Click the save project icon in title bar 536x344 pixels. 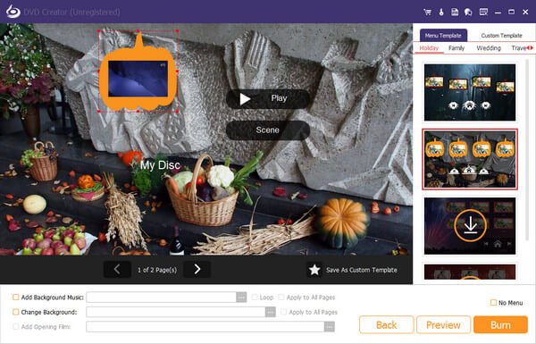[x=455, y=12]
